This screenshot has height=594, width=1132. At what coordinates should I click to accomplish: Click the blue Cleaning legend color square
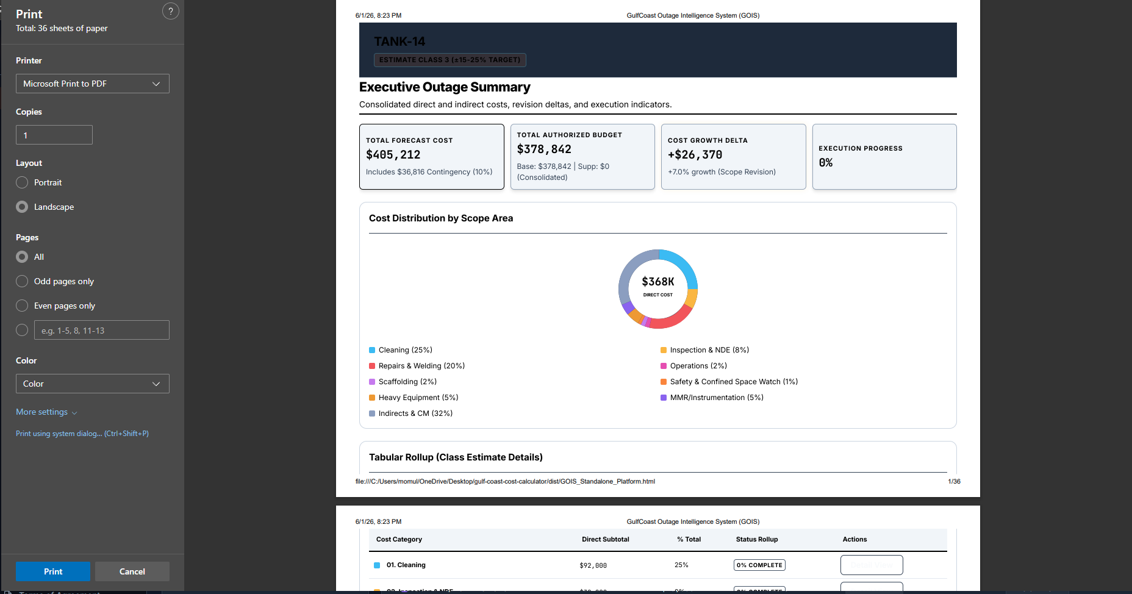372,350
